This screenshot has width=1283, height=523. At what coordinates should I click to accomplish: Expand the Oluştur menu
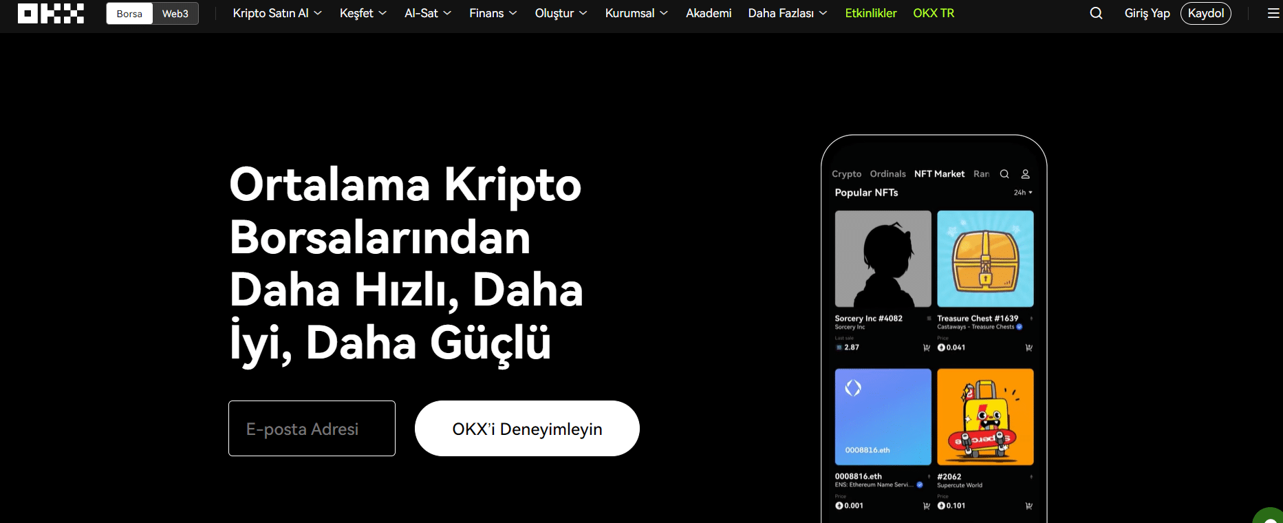point(561,13)
